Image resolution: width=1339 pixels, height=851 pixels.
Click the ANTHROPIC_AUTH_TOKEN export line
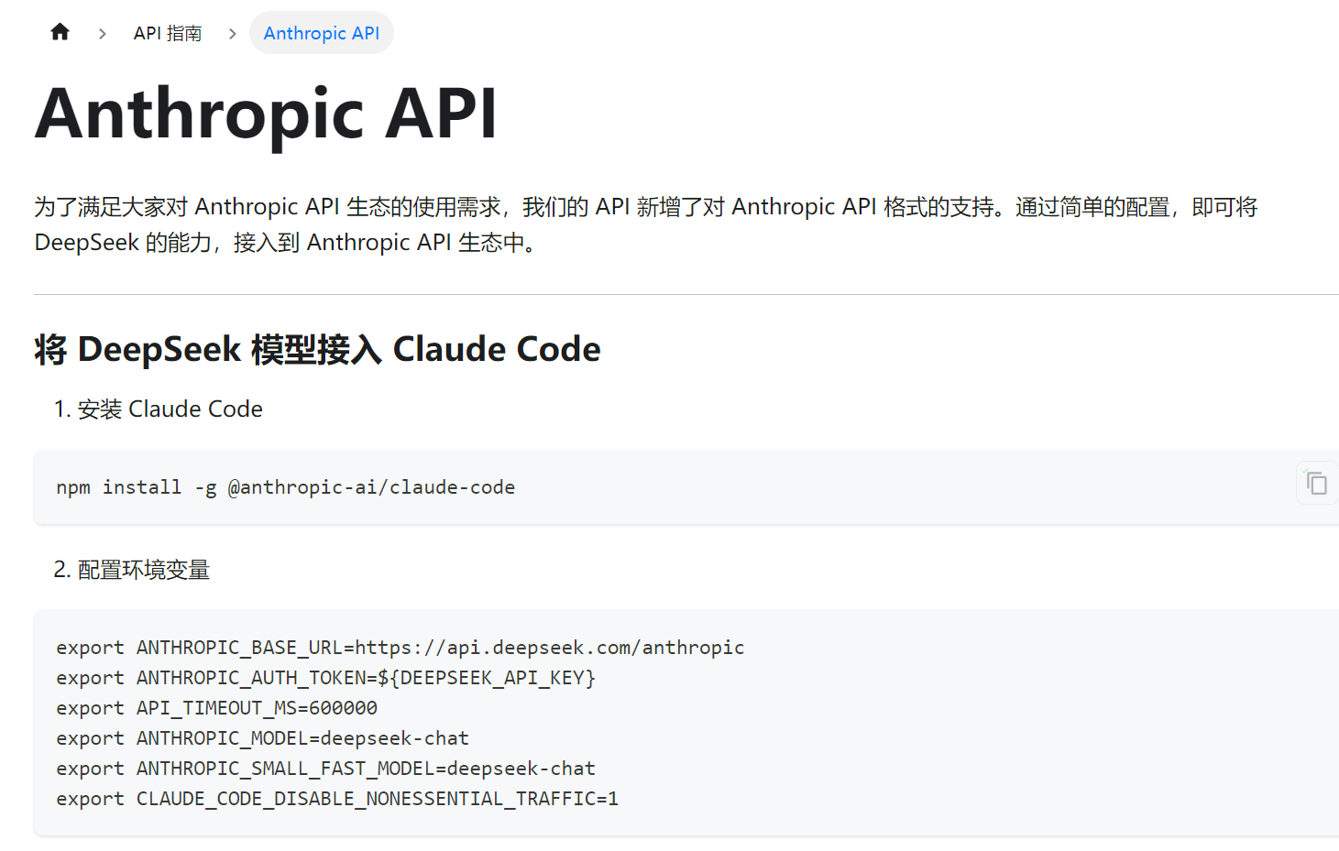(326, 678)
